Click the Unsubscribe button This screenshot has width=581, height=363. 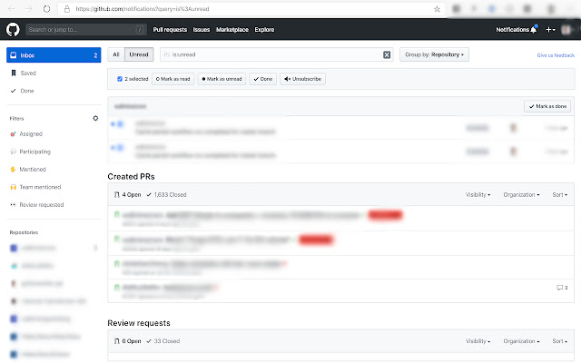(x=302, y=79)
